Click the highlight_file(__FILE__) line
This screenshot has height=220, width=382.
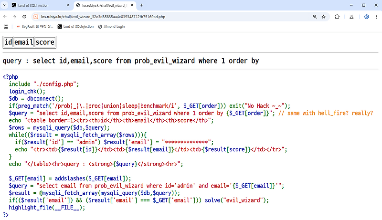47,208
